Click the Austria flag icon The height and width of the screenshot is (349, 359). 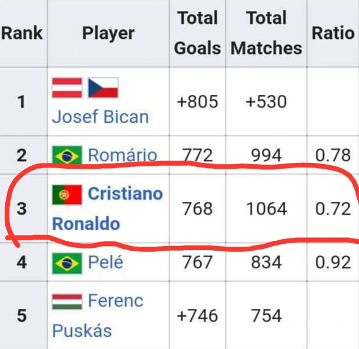67,88
